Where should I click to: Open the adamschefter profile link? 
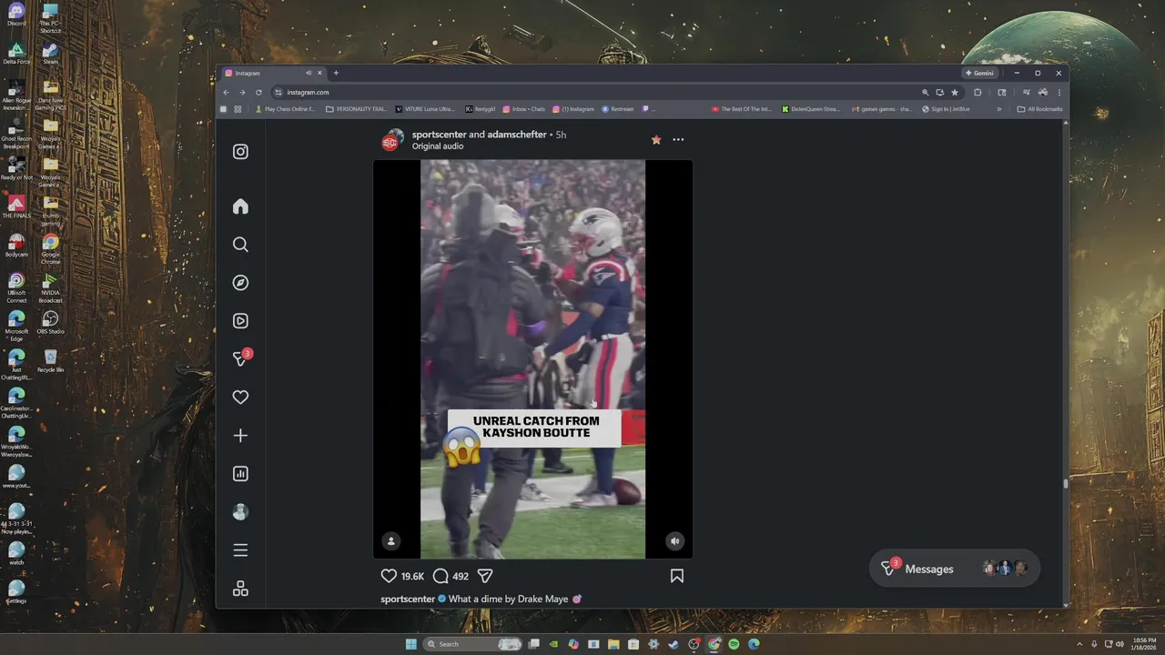(x=517, y=135)
